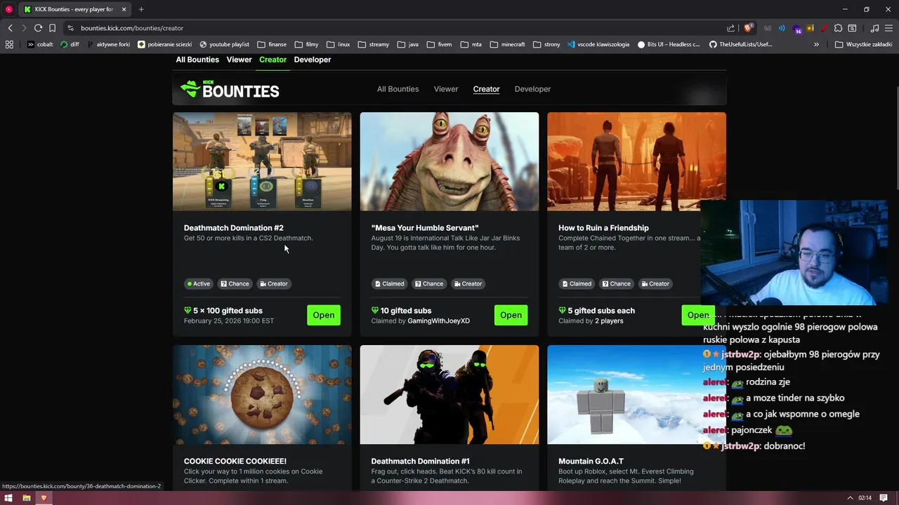Expand the streamy bookmark folder
This screenshot has height=505, width=899.
[373, 44]
